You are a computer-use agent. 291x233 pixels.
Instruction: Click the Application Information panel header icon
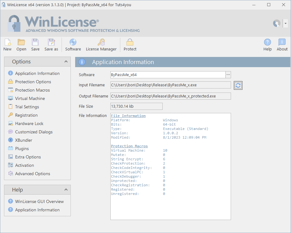point(82,62)
